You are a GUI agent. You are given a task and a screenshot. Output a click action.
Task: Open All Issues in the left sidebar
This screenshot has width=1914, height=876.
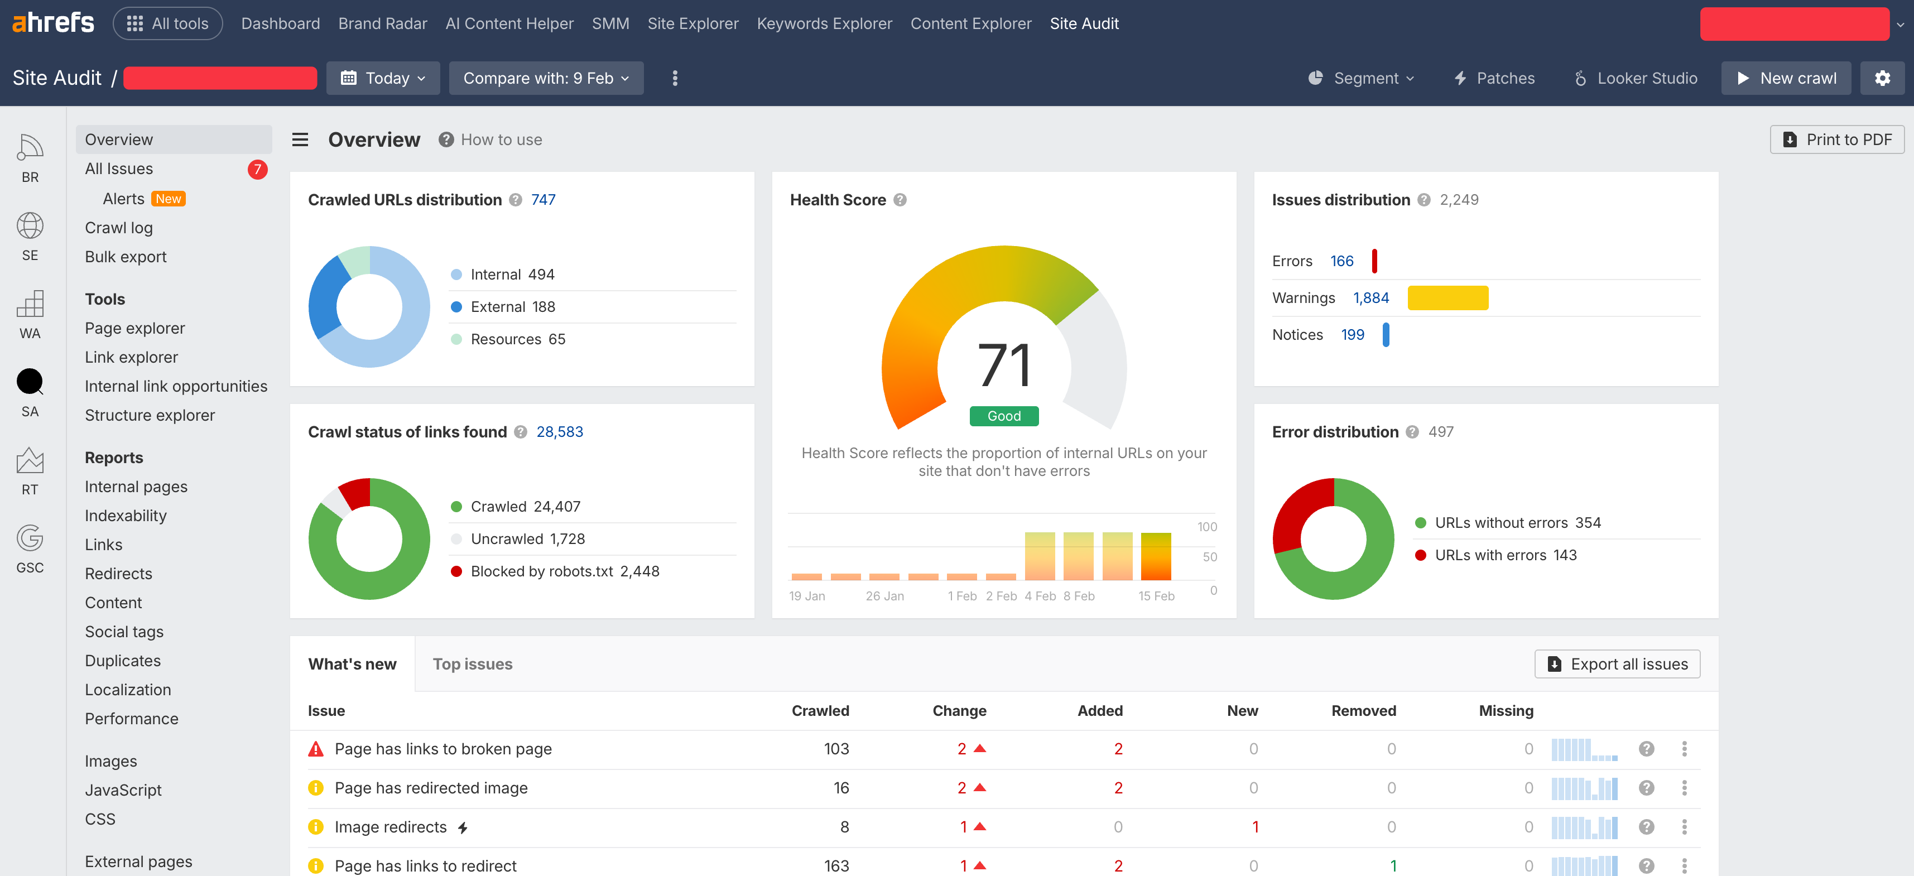[x=119, y=169]
